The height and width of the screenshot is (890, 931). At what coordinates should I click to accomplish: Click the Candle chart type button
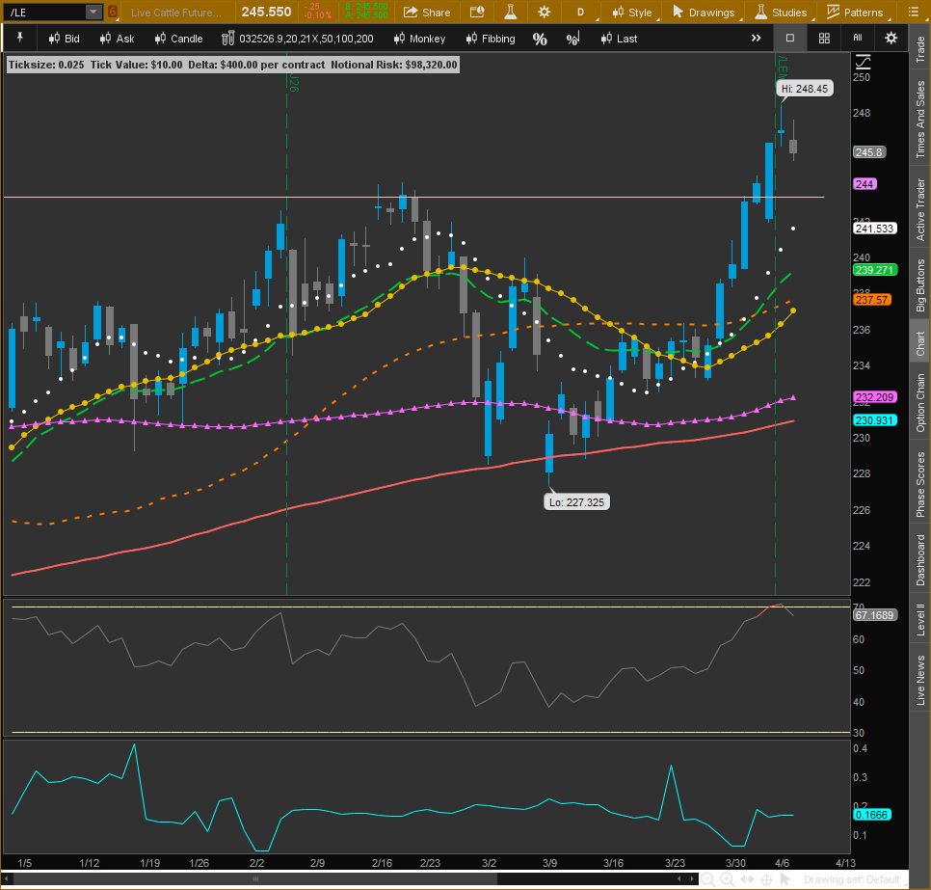point(177,39)
